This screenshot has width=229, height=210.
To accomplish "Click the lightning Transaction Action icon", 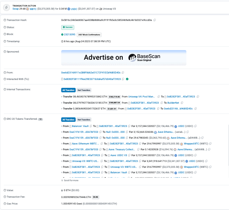I will click(x=7, y=7).
